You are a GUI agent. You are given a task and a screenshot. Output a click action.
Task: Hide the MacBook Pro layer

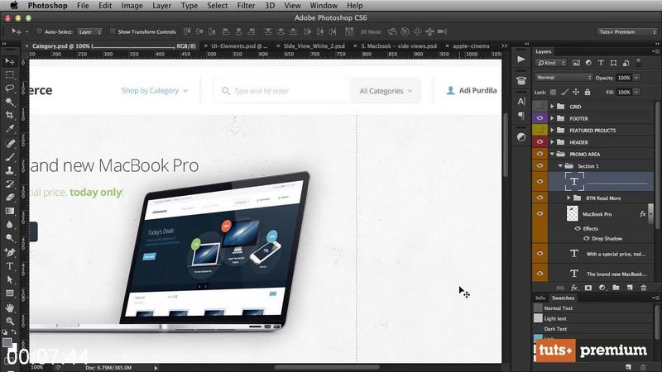point(540,213)
